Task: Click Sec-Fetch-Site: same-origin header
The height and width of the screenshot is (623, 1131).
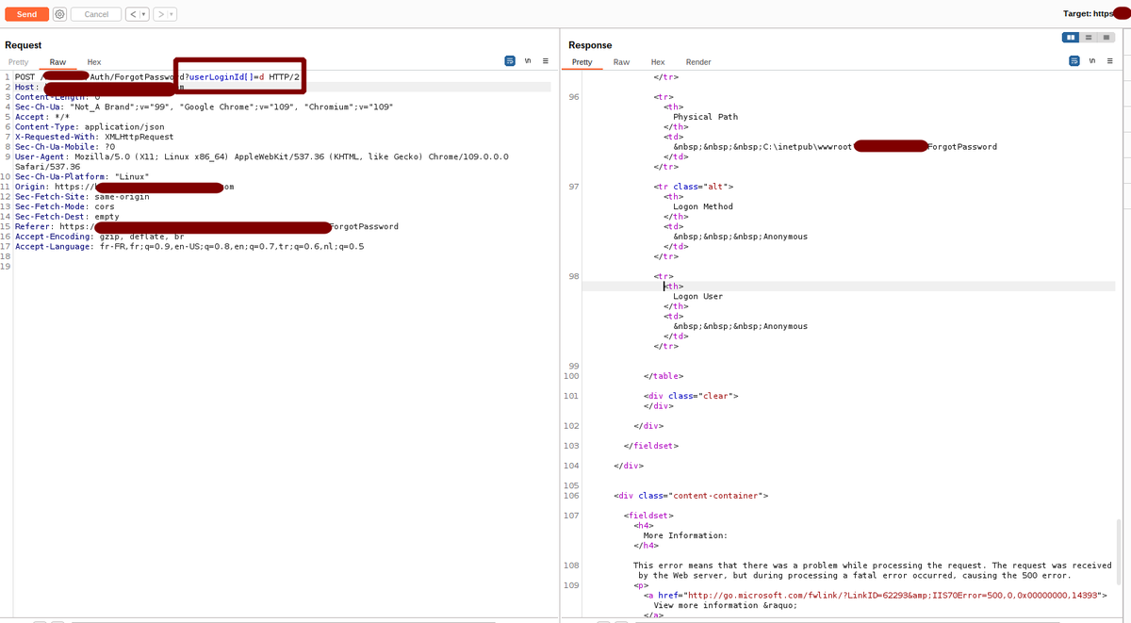Action: [82, 196]
